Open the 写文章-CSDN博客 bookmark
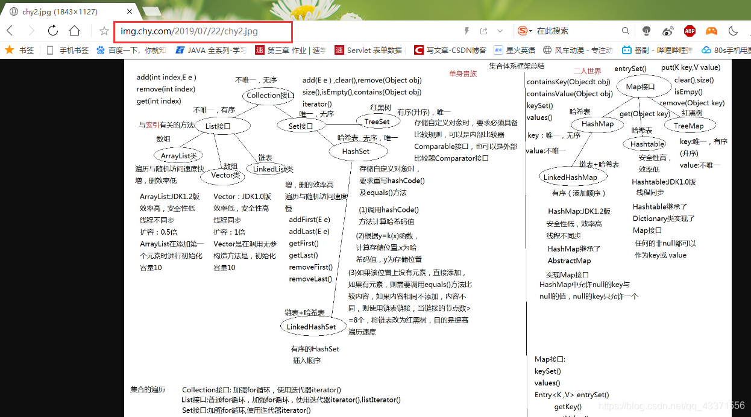Viewport: 751px width, 417px height. tap(450, 50)
